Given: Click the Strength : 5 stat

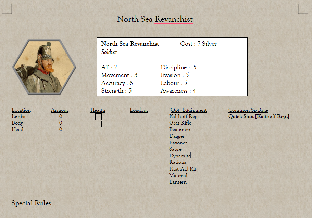Looking at the screenshot, I should [116, 91].
